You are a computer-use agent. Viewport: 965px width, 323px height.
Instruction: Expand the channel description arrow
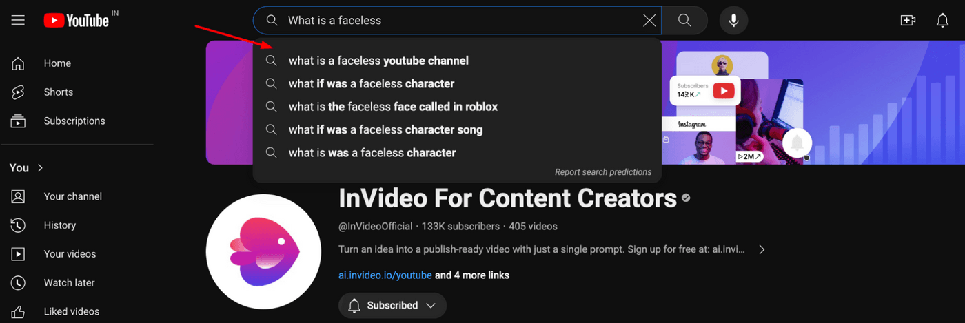762,249
